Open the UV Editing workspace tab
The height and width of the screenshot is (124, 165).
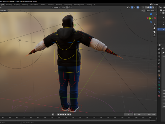tap(25, 4)
